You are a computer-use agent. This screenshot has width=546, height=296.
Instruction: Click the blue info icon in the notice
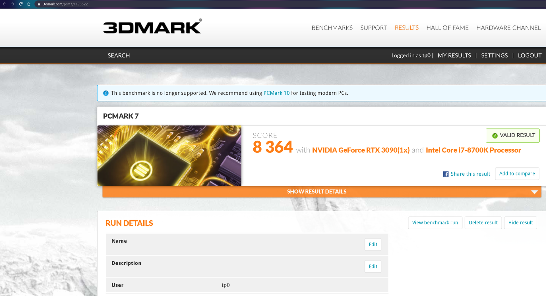tap(106, 93)
